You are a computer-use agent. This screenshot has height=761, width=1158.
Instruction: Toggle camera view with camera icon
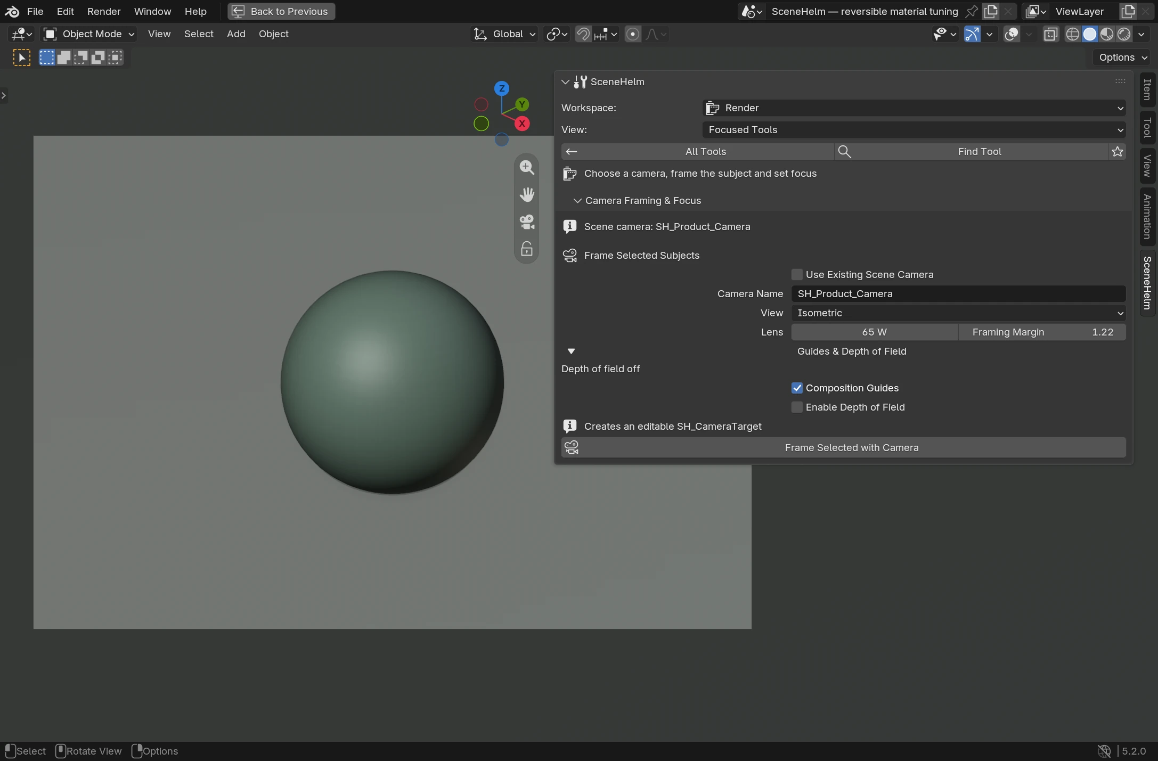[527, 222]
